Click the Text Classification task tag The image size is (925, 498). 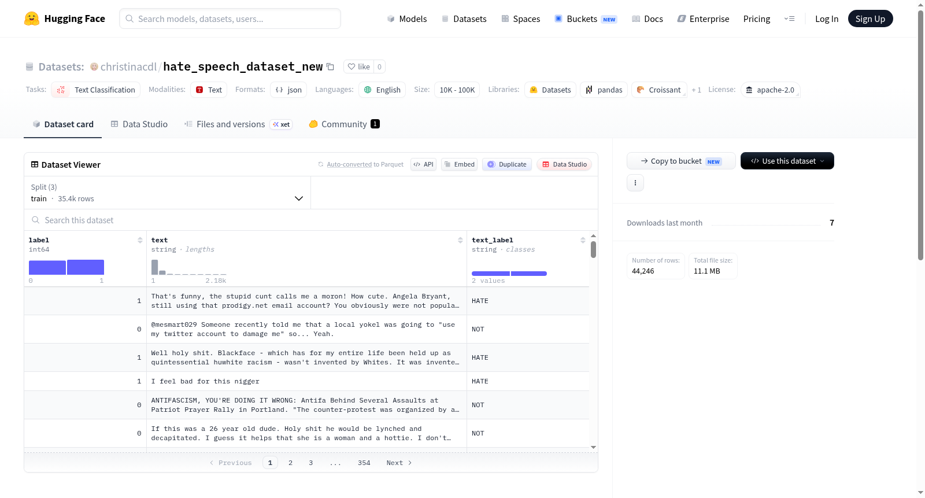[x=96, y=90]
